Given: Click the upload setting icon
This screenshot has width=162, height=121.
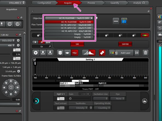Looking at the screenshot, I should point(43,53).
